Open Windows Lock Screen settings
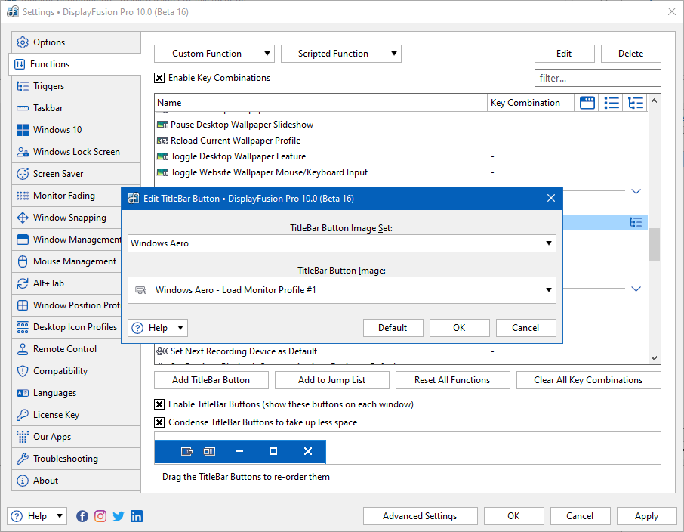The height and width of the screenshot is (532, 684). tap(76, 152)
